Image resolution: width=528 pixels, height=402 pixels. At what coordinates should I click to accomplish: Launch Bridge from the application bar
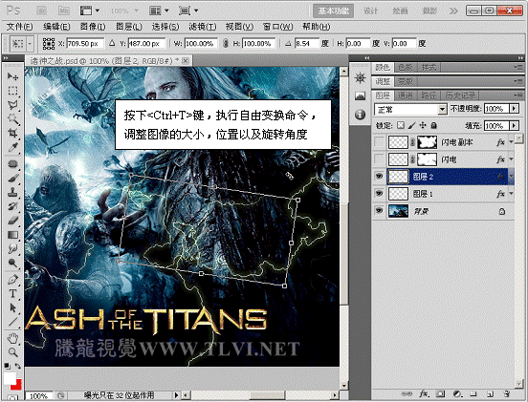point(42,11)
